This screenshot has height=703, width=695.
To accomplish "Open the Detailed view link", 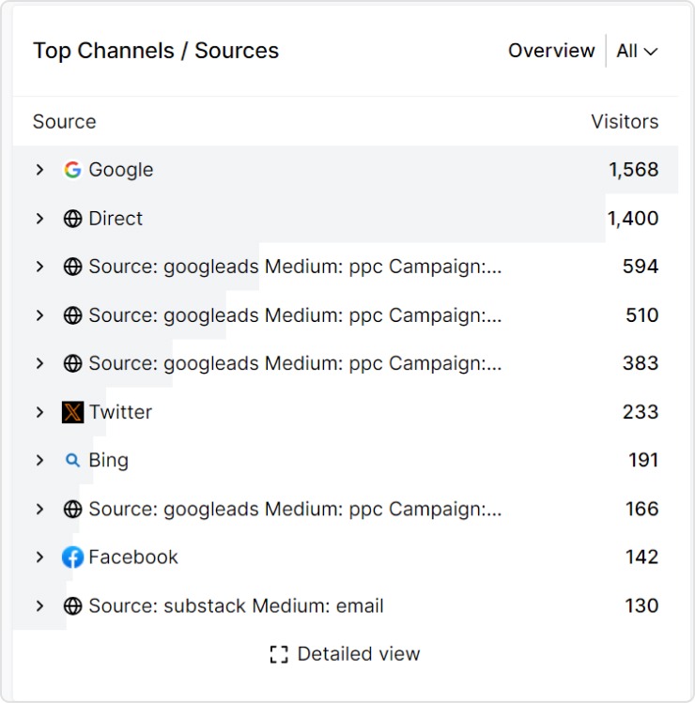I will tap(345, 654).
